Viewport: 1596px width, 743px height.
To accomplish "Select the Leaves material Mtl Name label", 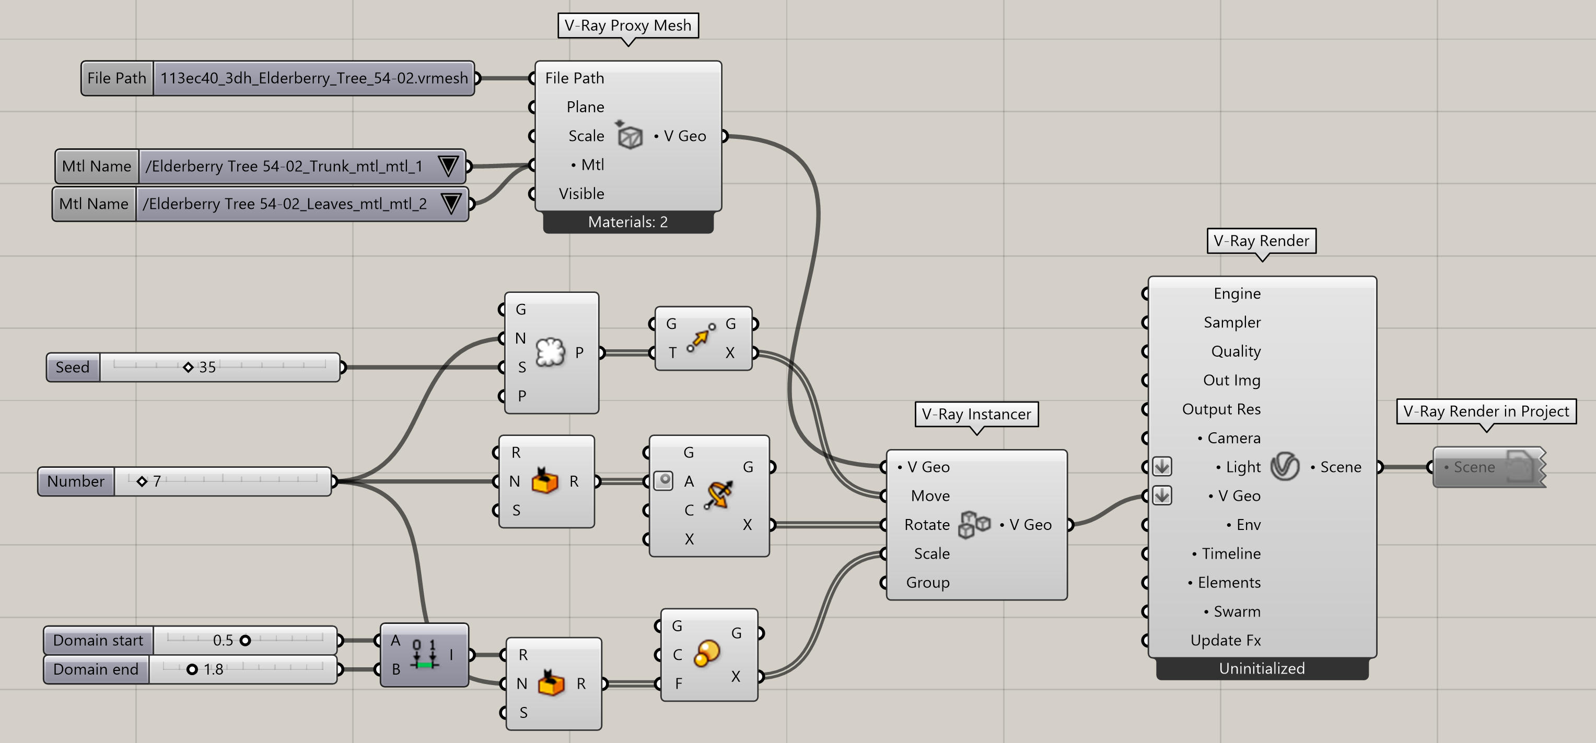I will click(x=94, y=204).
